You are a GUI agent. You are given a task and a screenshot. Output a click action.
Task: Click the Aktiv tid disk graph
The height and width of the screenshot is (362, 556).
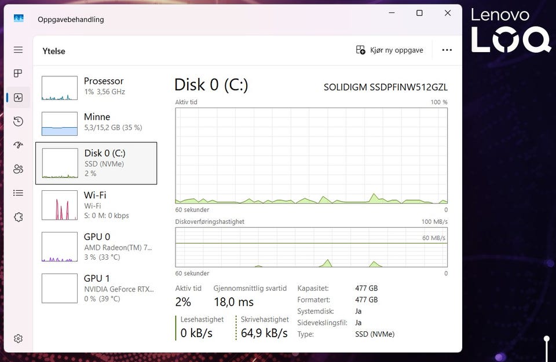pos(311,155)
